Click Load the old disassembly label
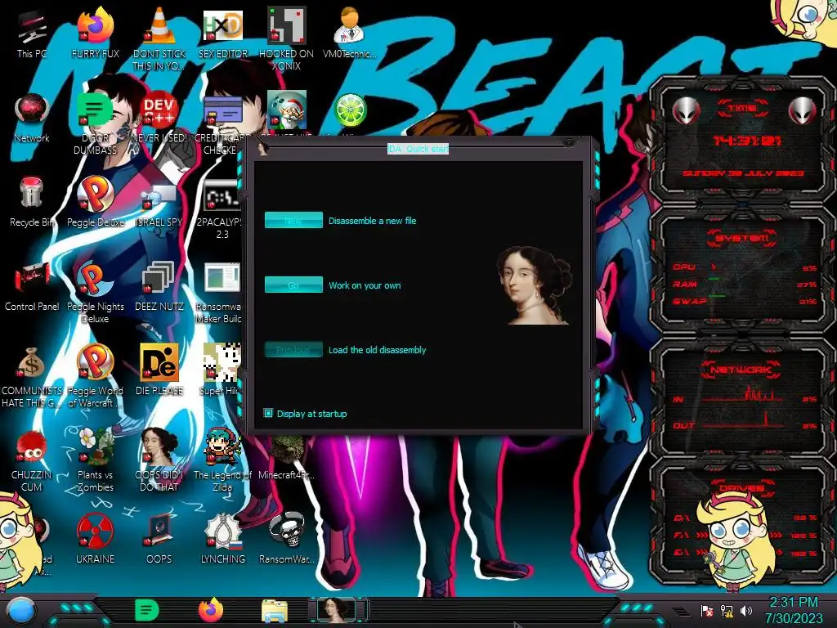This screenshot has width=837, height=628. [x=377, y=350]
